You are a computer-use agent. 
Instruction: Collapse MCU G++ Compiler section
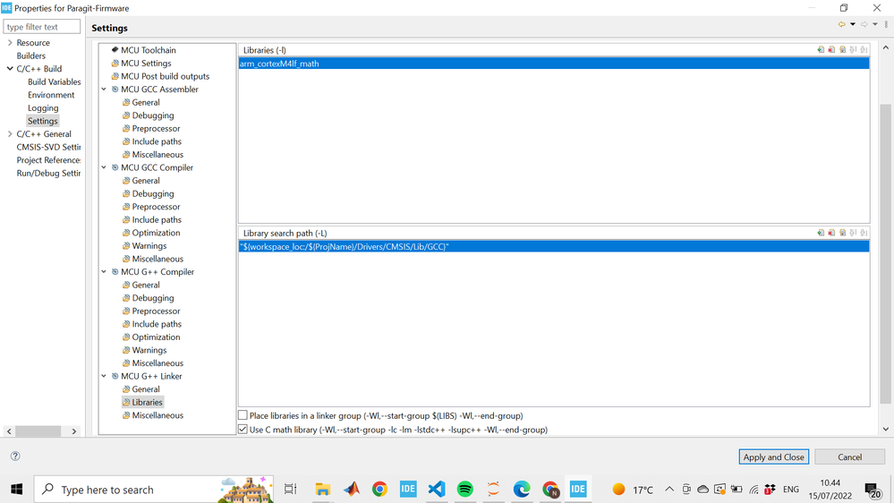click(104, 271)
